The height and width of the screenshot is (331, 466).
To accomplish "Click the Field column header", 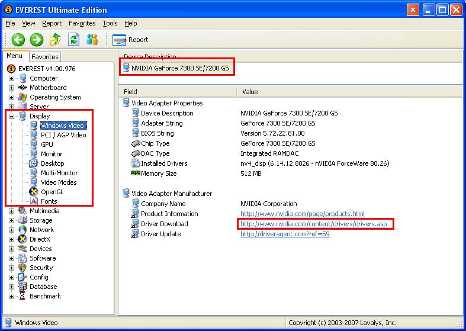I will 178,92.
